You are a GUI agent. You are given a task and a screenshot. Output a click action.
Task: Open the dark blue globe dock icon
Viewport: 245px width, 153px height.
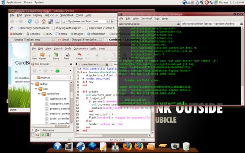92,146
